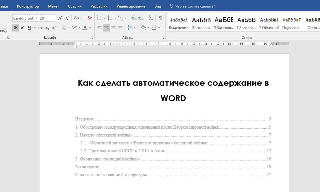Apply the Подзагол... subtitle style
Viewport: 320px width, 192px height.
[x=292, y=23]
